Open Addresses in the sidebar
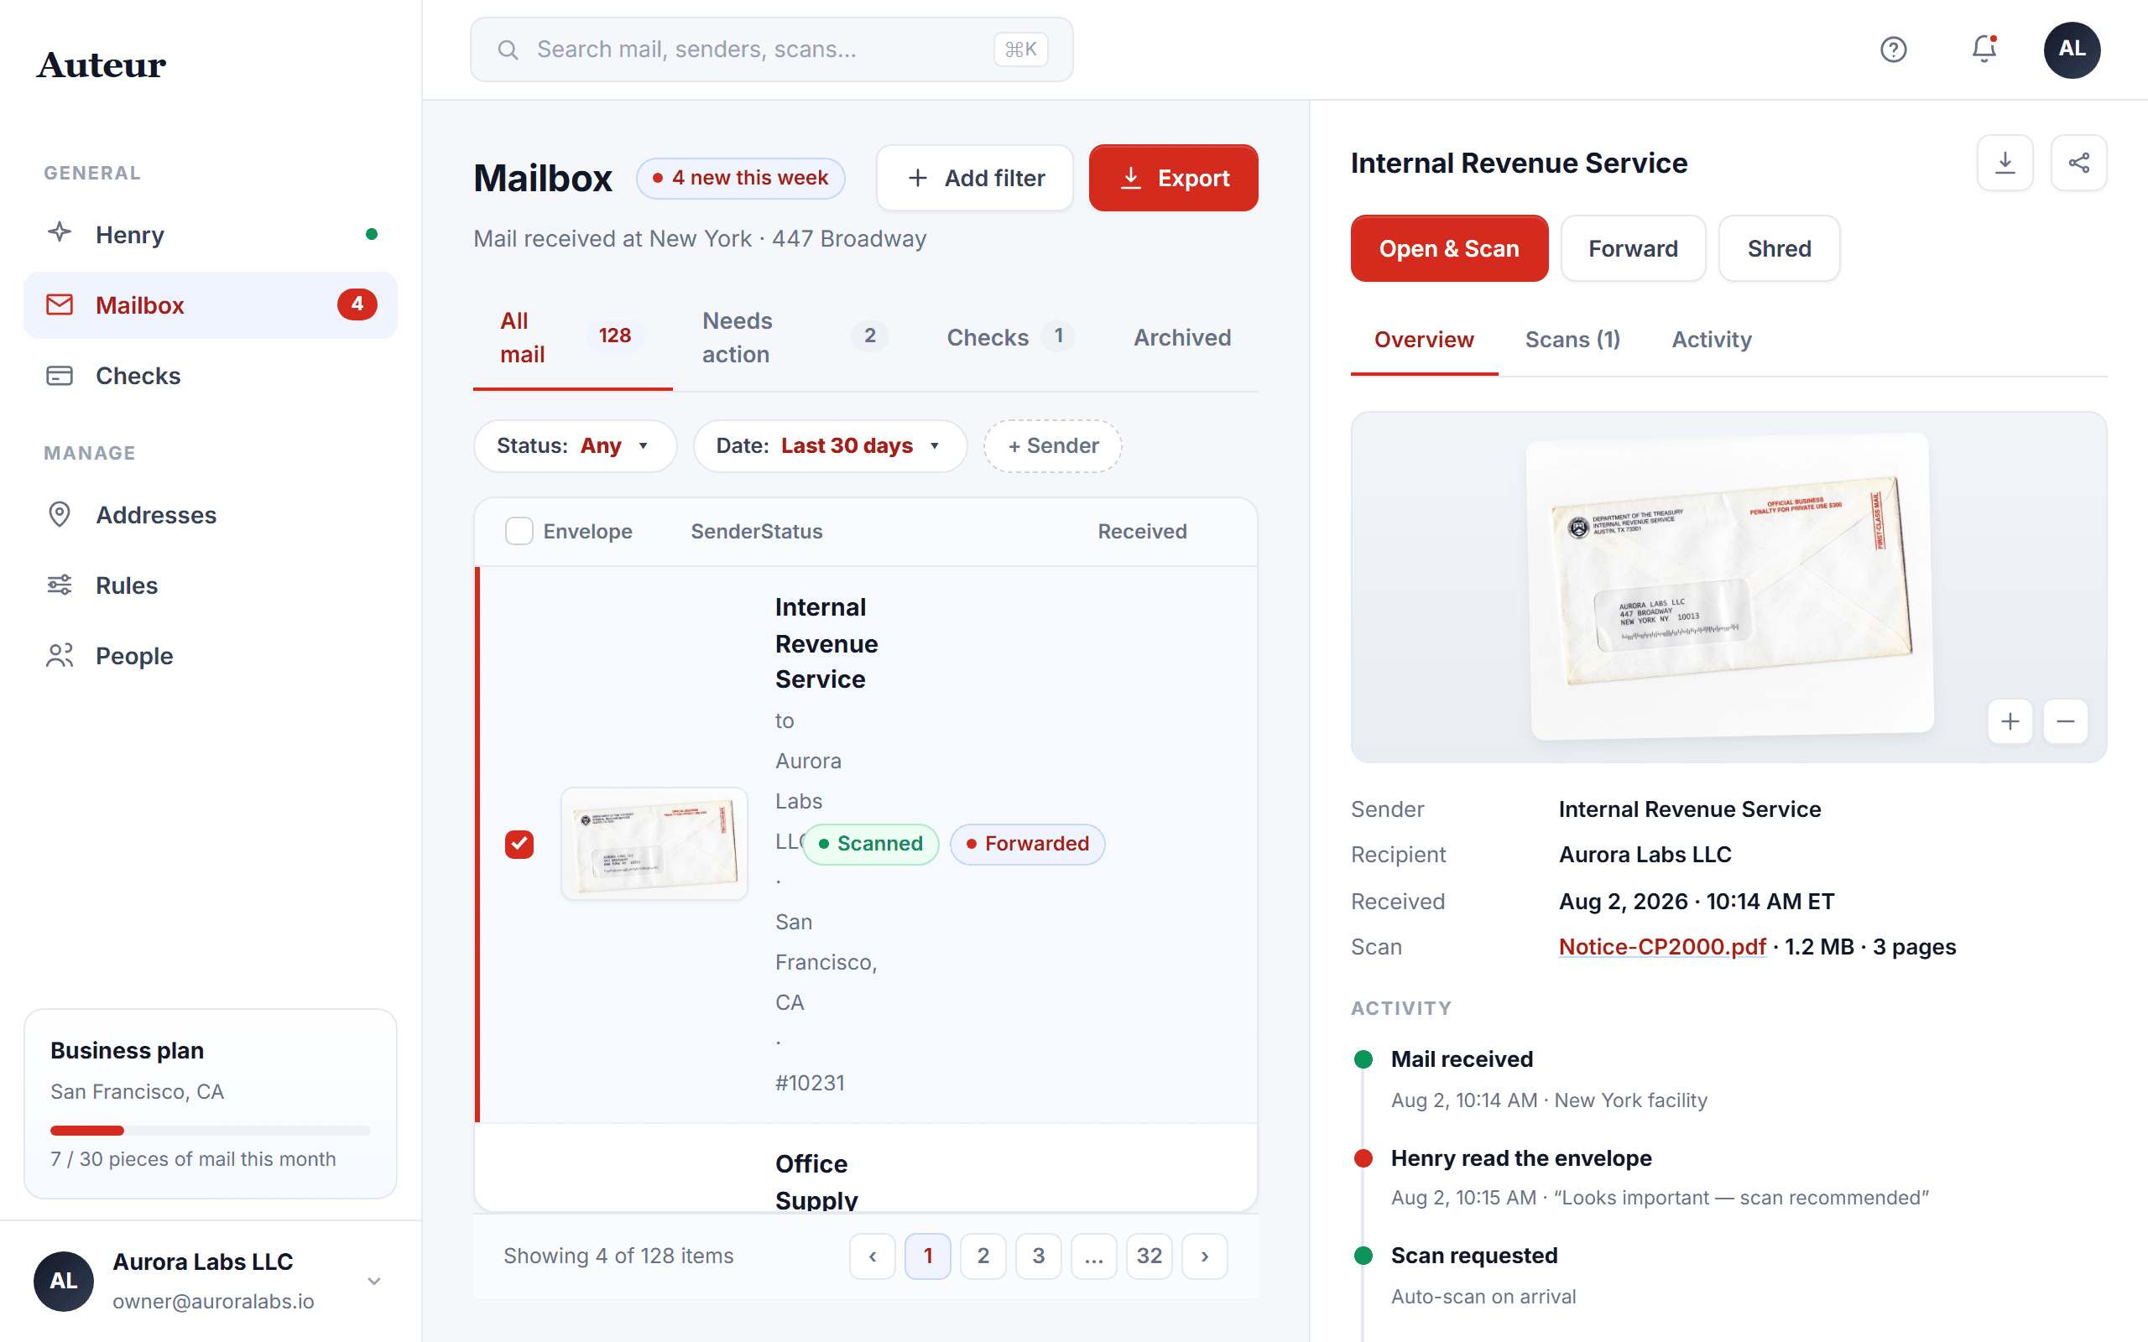Image resolution: width=2148 pixels, height=1342 pixels. click(x=211, y=515)
